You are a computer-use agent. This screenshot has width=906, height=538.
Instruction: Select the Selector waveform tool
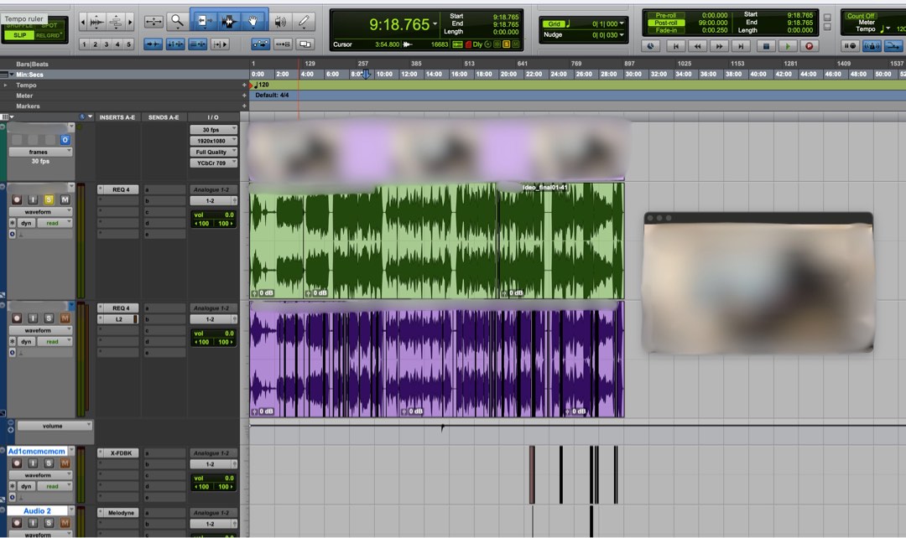229,22
